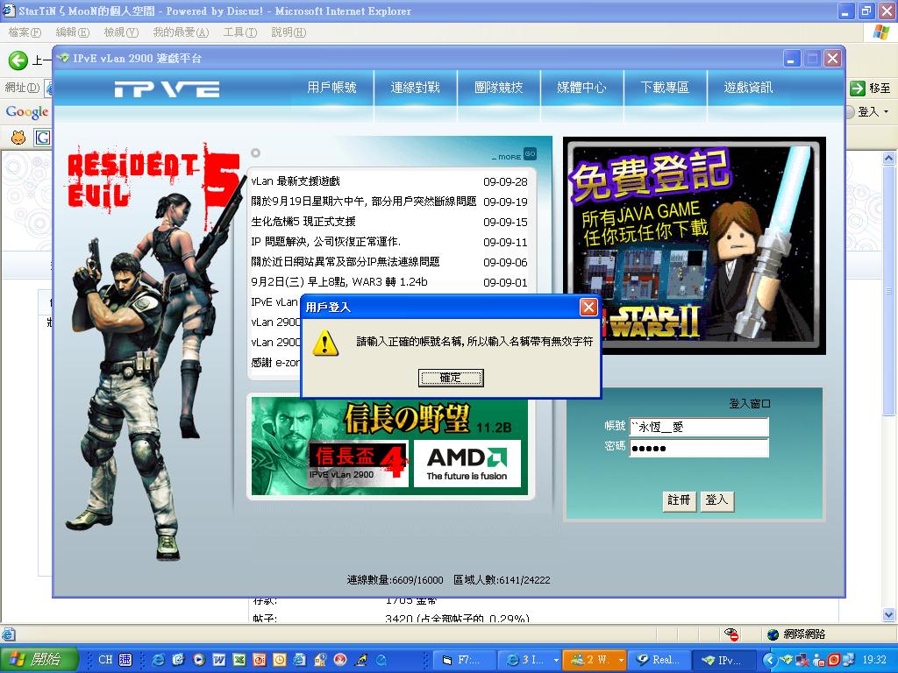Open the 說明(H) menu in Internet Explorer
The width and height of the screenshot is (898, 673).
tap(288, 32)
